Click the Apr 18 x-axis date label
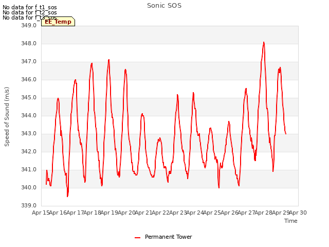Image resolution: width=329 pixels, height=247 pixels. [x=93, y=213]
